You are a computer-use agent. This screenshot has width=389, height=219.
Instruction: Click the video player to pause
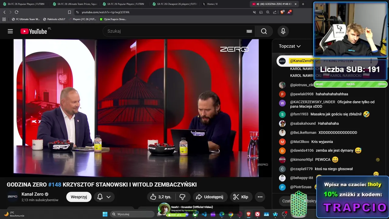pyautogui.click(x=136, y=108)
